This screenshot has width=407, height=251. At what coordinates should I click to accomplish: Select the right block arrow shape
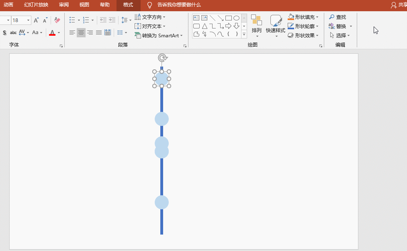tap(229, 26)
